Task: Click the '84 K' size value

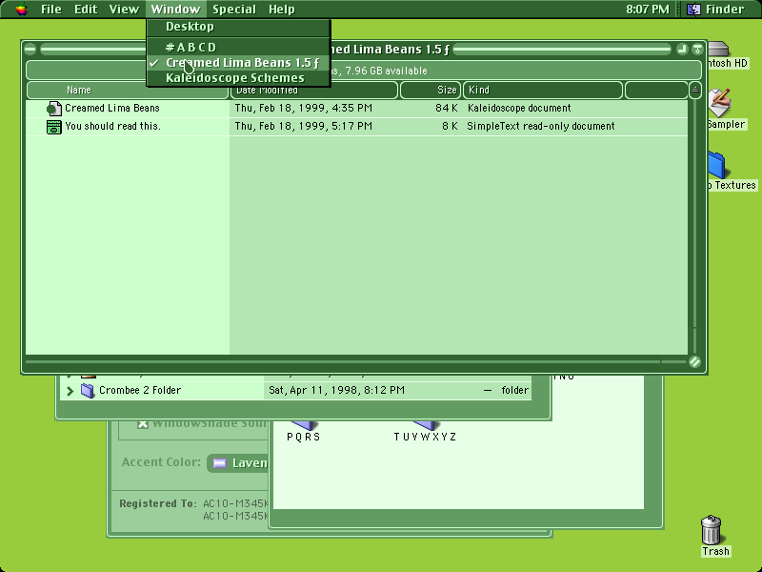Action: pos(447,108)
